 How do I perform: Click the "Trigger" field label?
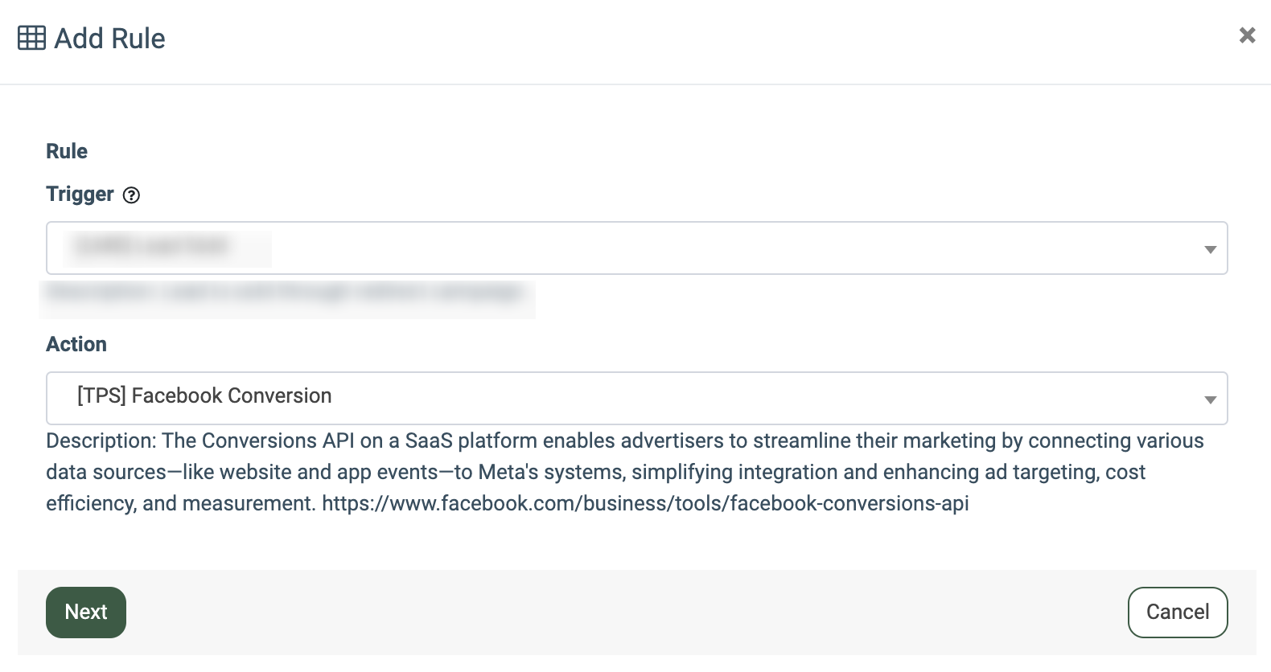coord(80,195)
